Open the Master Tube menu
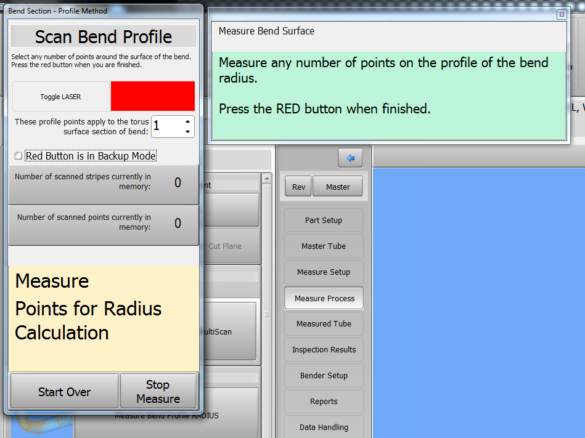The image size is (585, 438). click(324, 246)
